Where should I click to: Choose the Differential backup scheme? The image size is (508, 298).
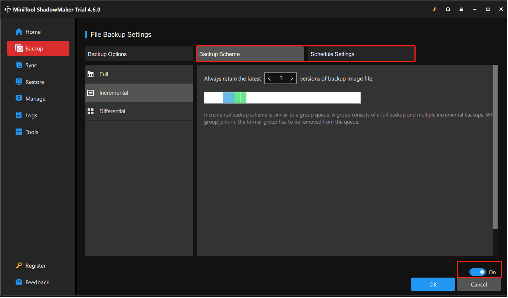tap(139, 111)
